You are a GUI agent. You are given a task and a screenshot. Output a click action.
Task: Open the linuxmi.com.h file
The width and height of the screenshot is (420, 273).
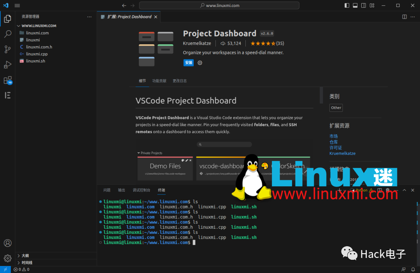point(56,47)
